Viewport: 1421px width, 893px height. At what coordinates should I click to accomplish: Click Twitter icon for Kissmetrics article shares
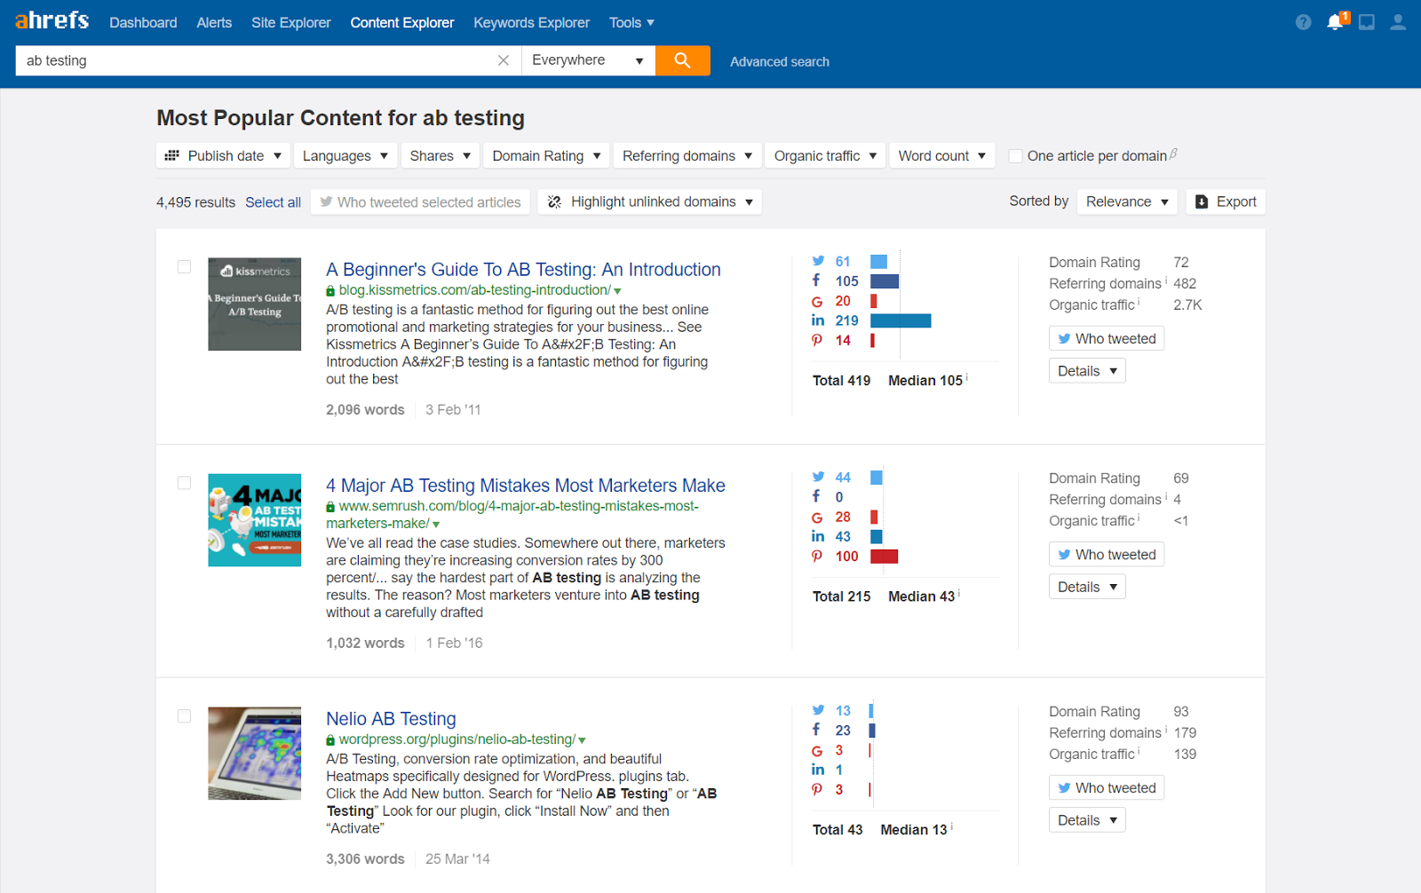click(x=818, y=261)
